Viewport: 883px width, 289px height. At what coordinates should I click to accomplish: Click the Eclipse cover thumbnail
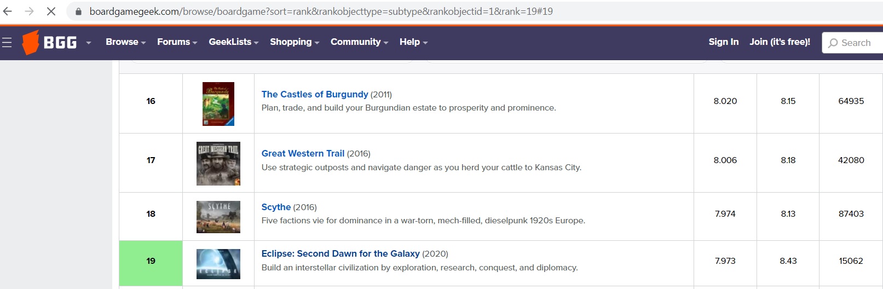click(x=218, y=264)
